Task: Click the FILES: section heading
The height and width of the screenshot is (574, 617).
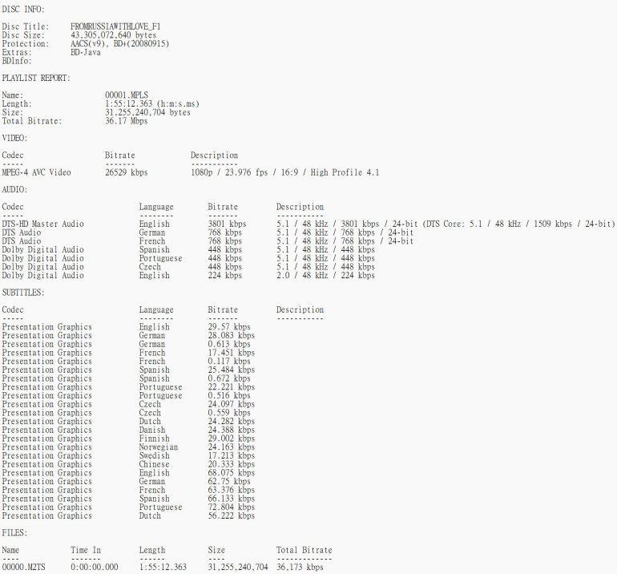Action: click(14, 533)
